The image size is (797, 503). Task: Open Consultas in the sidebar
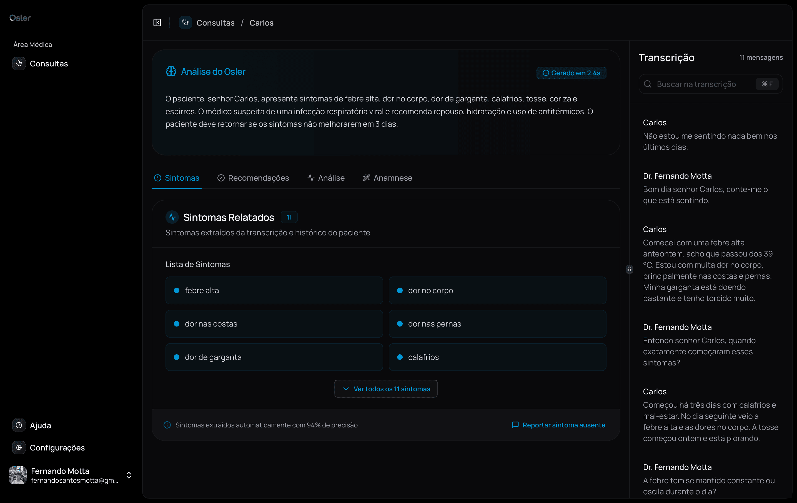[49, 64]
